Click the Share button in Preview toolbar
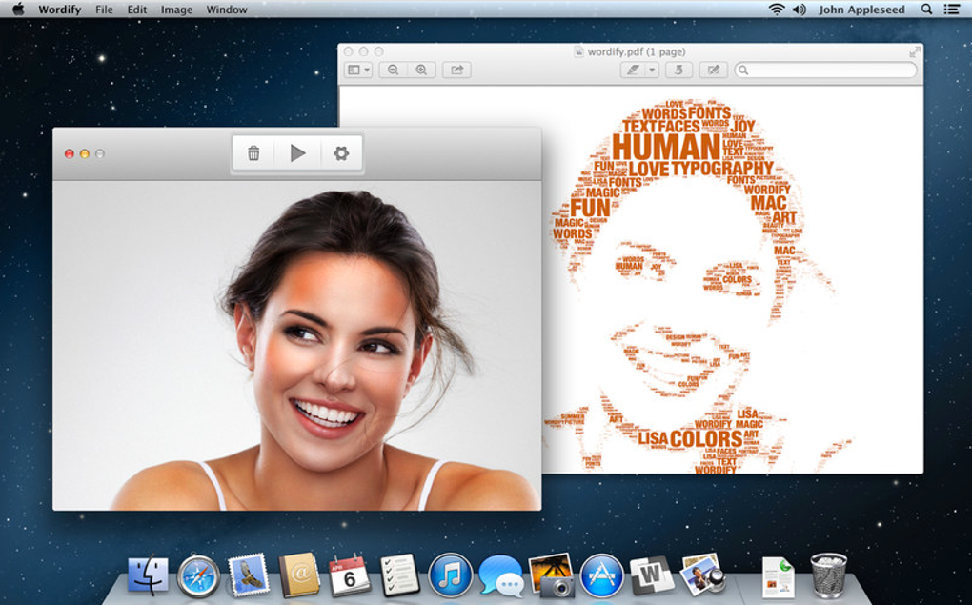The image size is (972, 605). pos(456,71)
